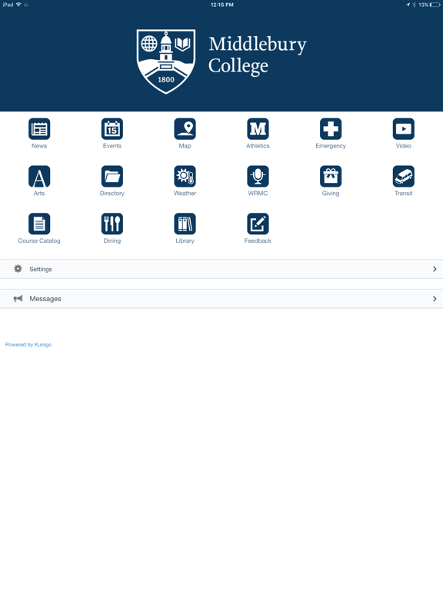Tap the battery indicator in status bar

(x=435, y=5)
